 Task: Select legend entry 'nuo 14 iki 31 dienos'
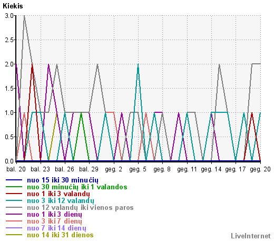coord(60,235)
